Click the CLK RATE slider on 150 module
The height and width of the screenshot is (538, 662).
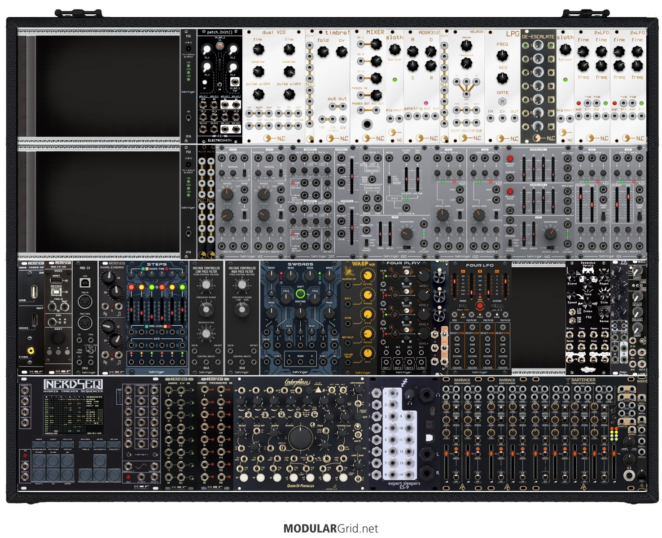[406, 179]
